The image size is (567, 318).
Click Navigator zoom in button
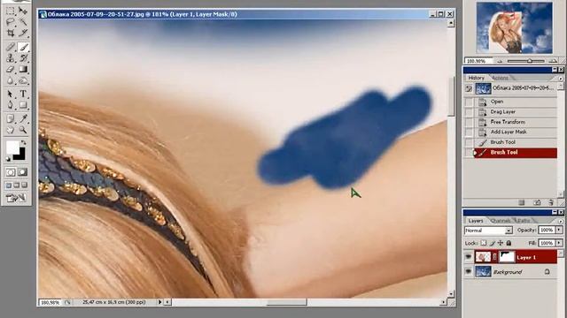point(553,61)
